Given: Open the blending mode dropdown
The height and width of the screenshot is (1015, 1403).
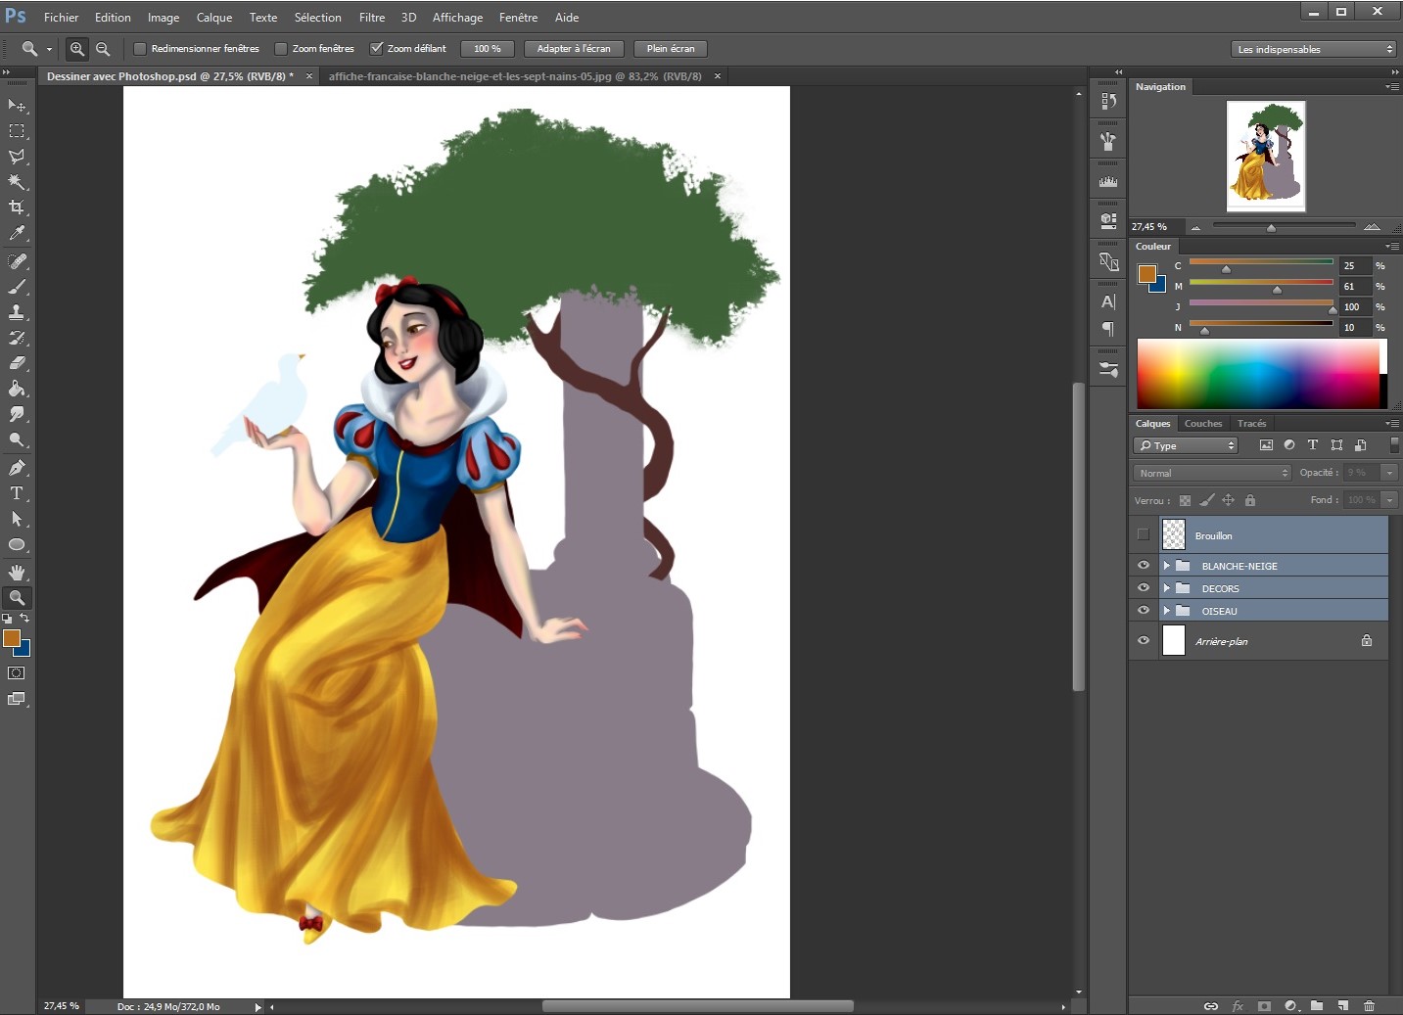Looking at the screenshot, I should point(1211,473).
